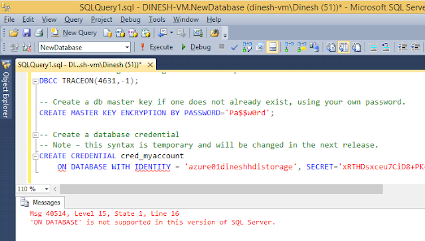Print using the printer toolbar icon
Screen dimensions: 425x241
pyautogui.click(x=39, y=33)
